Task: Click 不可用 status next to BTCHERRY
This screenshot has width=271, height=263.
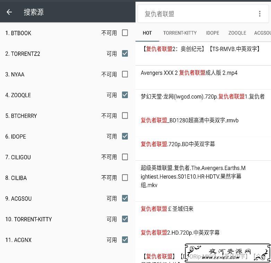Action: [109, 116]
